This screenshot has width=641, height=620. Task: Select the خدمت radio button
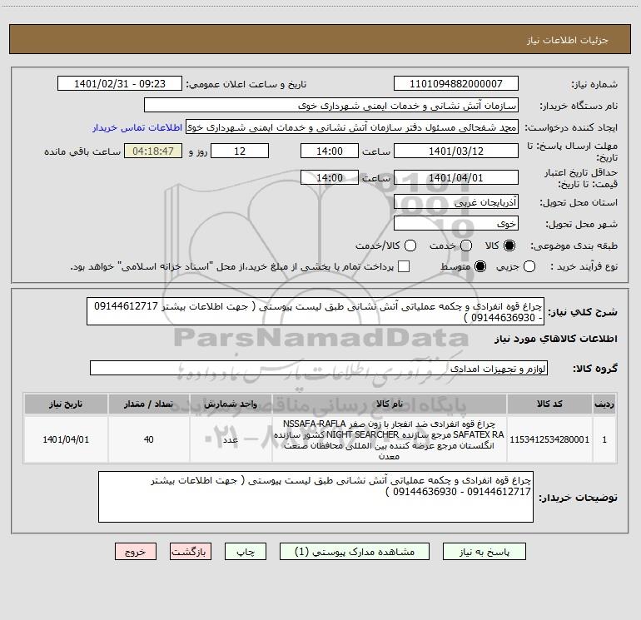(x=466, y=246)
